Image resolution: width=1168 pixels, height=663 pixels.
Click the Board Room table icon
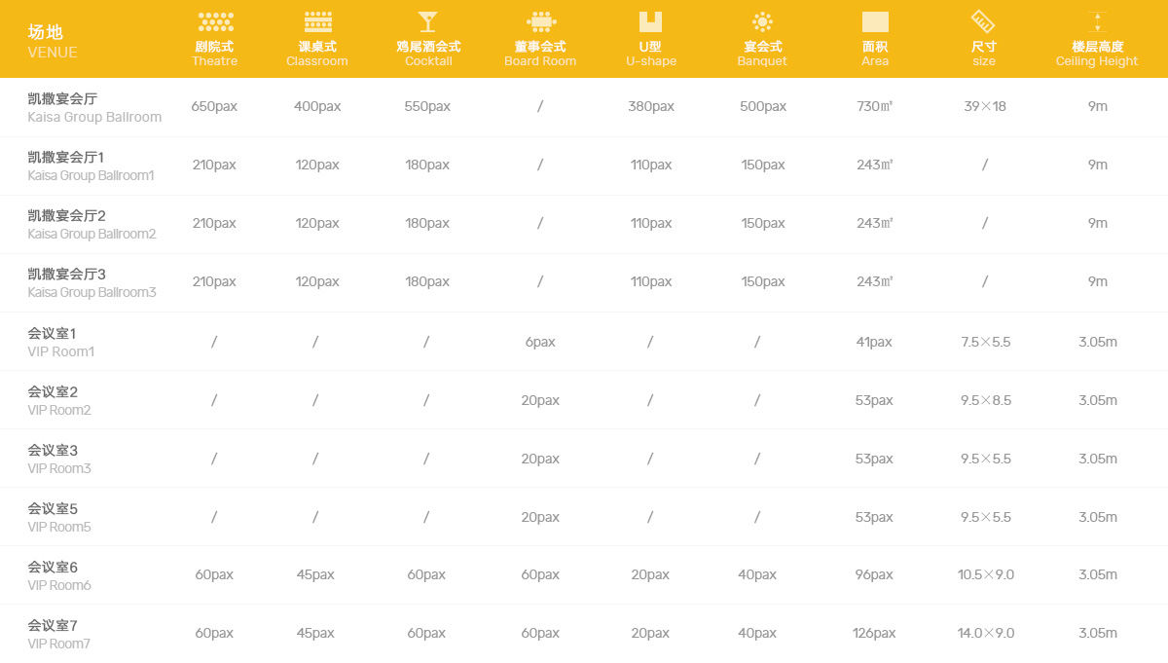point(540,22)
